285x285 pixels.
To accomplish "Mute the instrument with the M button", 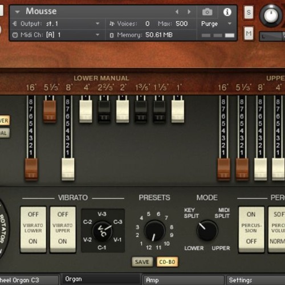I will coord(249,34).
